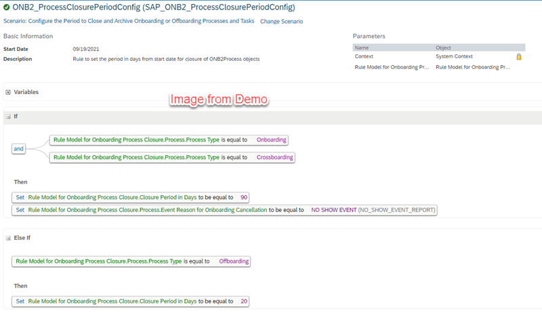Click Rule Model parameter object cell
Viewport: 542px width, 323px height.
pos(472,67)
